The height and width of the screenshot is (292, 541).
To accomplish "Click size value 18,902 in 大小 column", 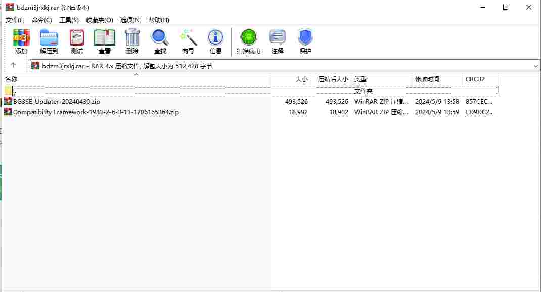I will (x=298, y=112).
